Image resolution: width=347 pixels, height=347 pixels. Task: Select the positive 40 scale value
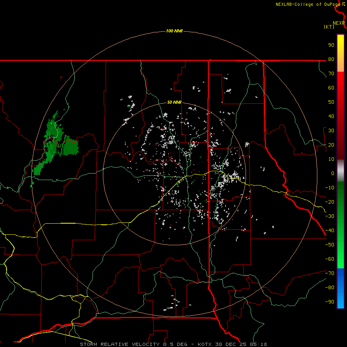(331, 116)
